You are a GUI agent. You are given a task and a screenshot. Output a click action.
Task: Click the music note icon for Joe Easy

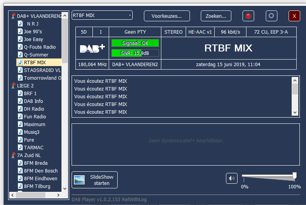[x=20, y=39]
